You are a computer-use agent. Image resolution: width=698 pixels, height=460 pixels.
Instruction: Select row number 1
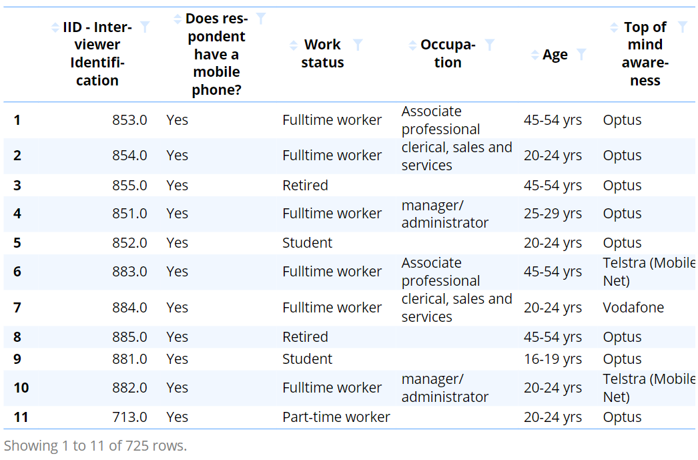pyautogui.click(x=17, y=120)
